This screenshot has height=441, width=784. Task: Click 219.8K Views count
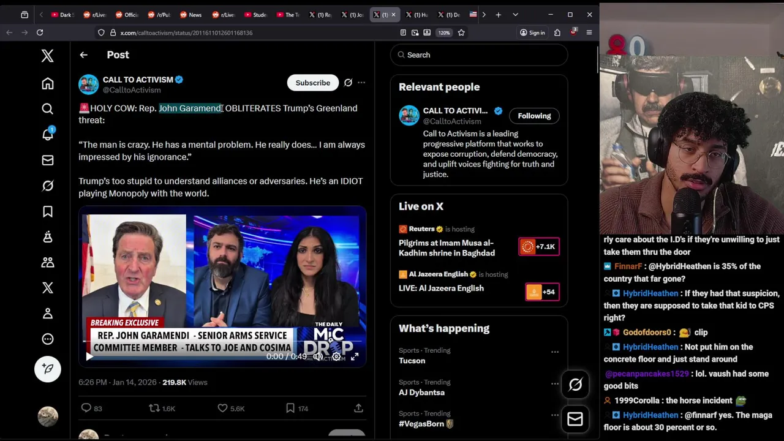[x=184, y=382]
